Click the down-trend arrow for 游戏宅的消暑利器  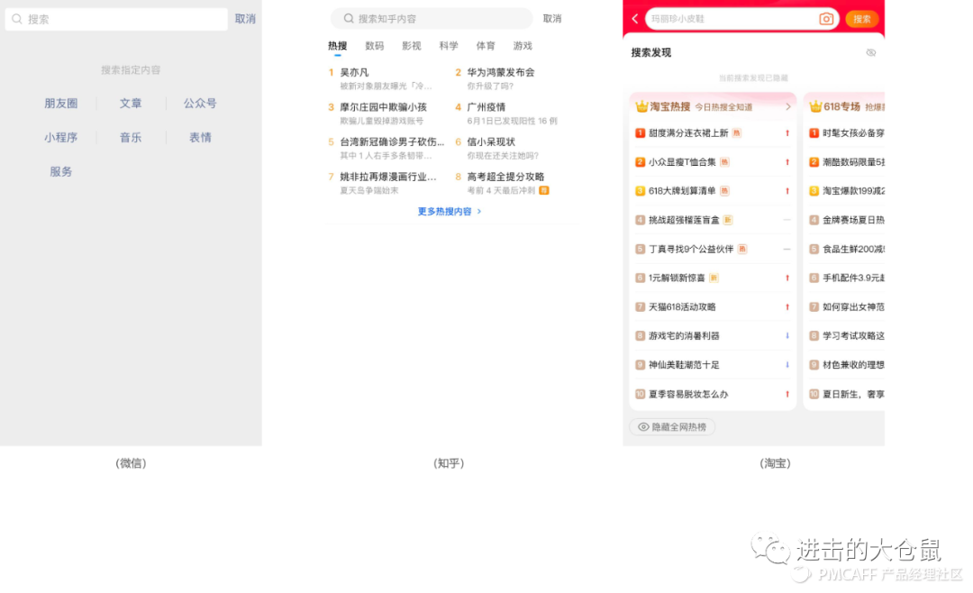click(787, 335)
